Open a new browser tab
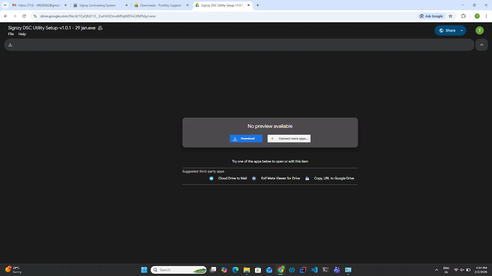This screenshot has width=492, height=276. point(258,5)
